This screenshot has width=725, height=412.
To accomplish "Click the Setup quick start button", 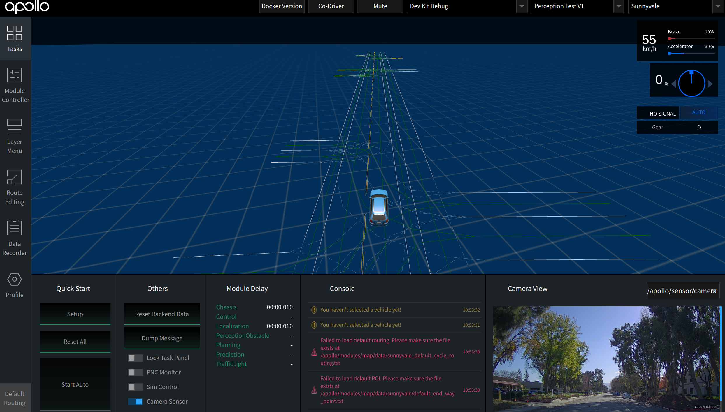I will click(x=75, y=314).
